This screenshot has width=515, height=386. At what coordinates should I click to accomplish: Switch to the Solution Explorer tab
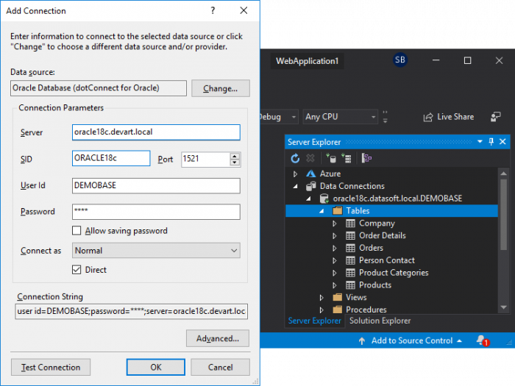pyautogui.click(x=380, y=321)
